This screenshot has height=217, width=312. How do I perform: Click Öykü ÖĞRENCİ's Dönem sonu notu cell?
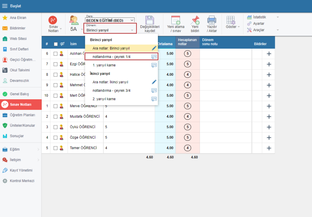coord(226,127)
